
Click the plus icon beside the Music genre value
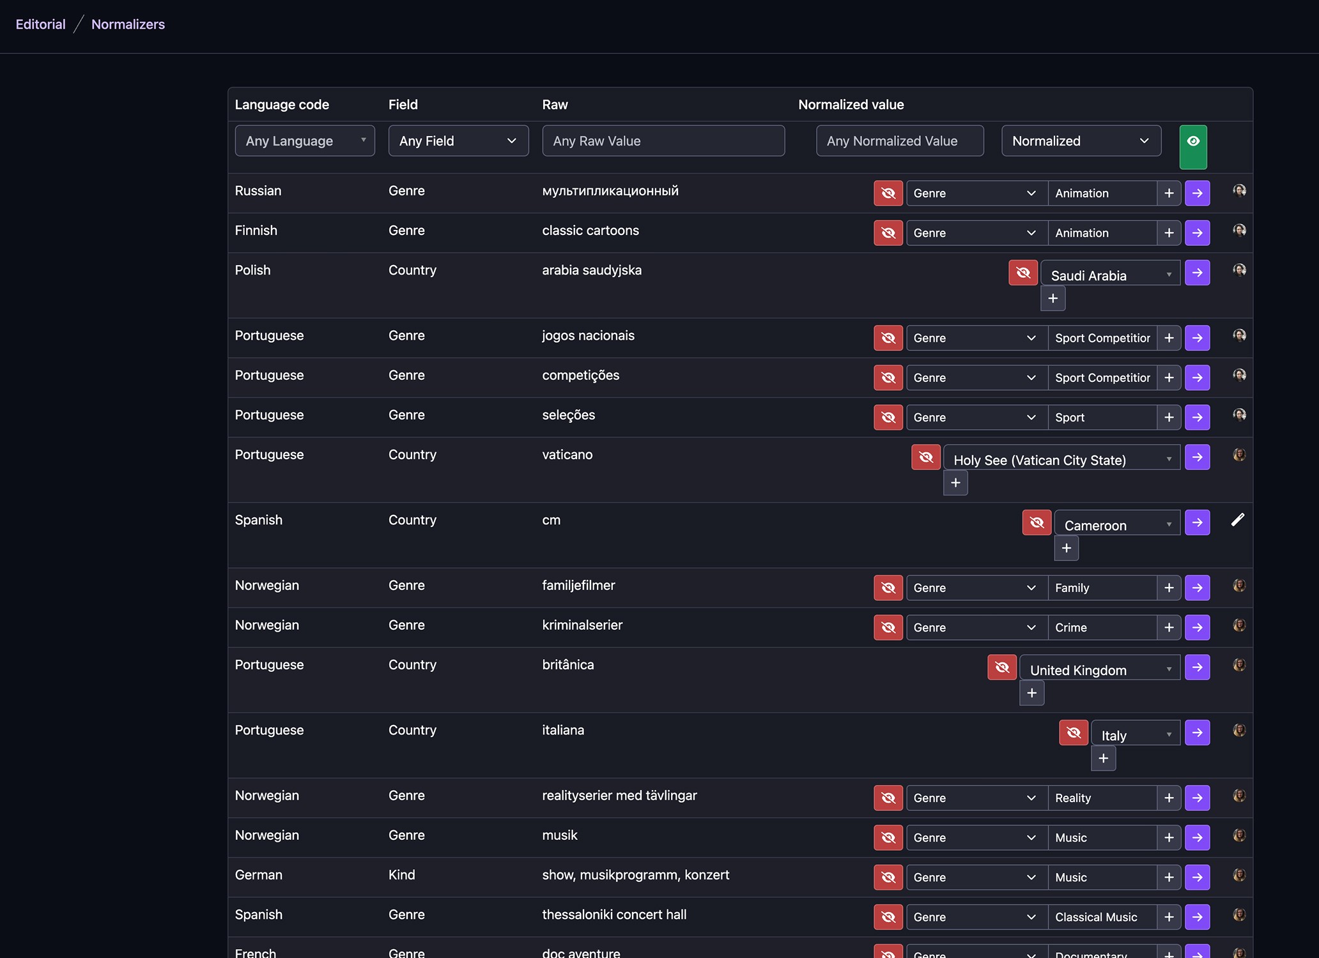pos(1169,837)
